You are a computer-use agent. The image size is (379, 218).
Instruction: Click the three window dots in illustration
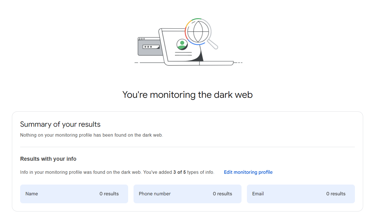coord(142,39)
